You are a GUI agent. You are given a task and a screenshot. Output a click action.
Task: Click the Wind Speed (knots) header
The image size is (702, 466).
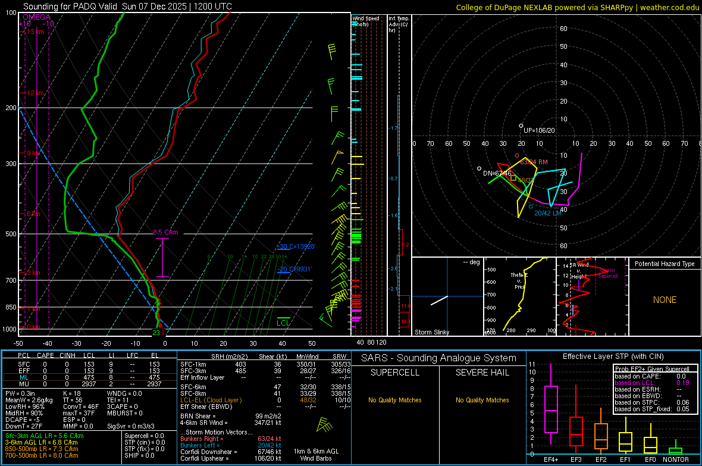pyautogui.click(x=366, y=21)
